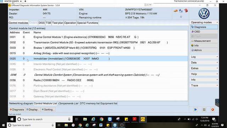Open the Special Functions tab

pos(88,23)
